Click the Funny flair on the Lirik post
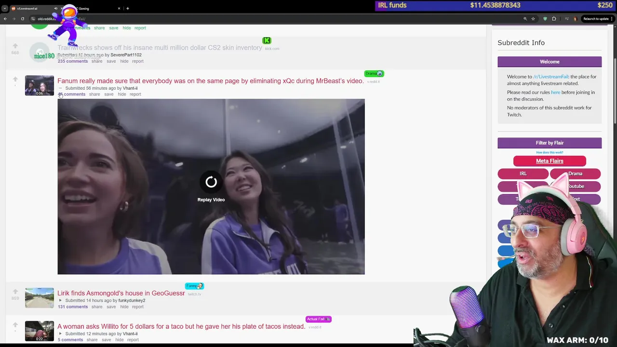Image resolution: width=617 pixels, height=347 pixels. (194, 286)
